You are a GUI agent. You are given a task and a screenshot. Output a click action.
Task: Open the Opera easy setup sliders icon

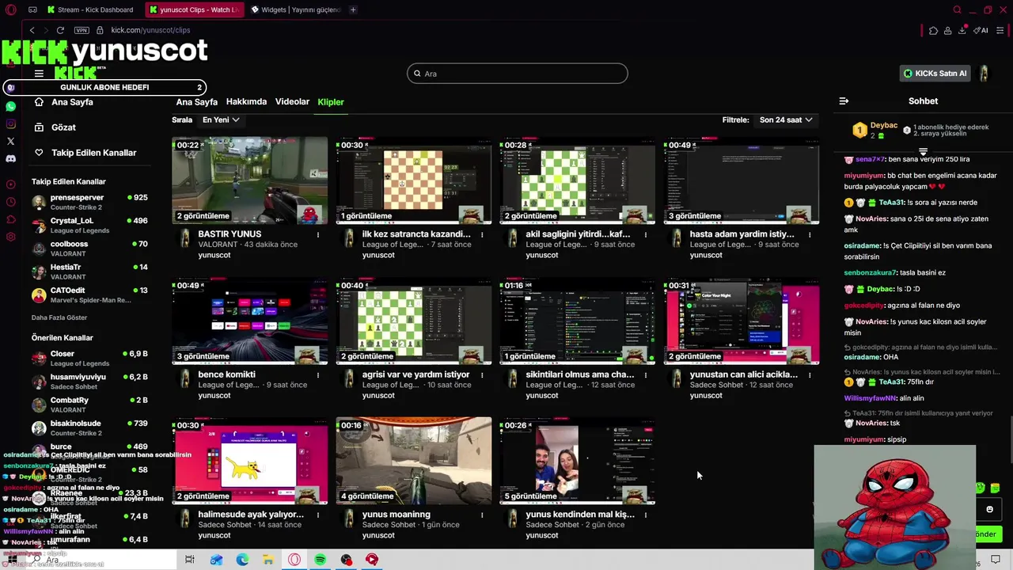pyautogui.click(x=1000, y=30)
